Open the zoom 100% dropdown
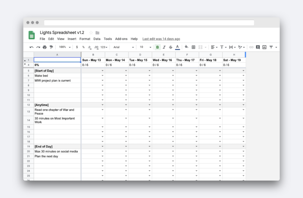 [x=65, y=47]
